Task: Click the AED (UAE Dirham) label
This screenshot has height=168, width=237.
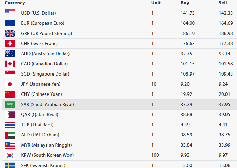Action: click(40, 135)
